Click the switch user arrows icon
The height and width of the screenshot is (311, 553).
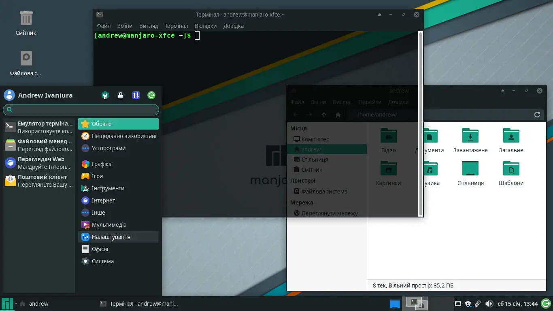136,95
